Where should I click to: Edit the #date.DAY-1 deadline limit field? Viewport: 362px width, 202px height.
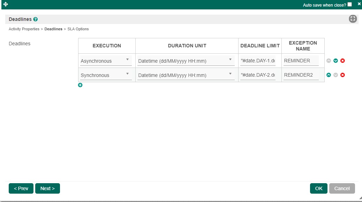pos(258,61)
